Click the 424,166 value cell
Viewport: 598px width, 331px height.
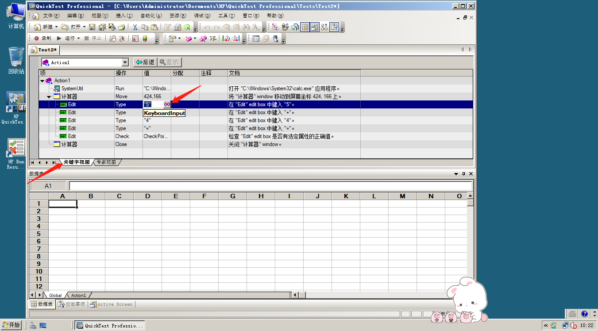[156, 96]
